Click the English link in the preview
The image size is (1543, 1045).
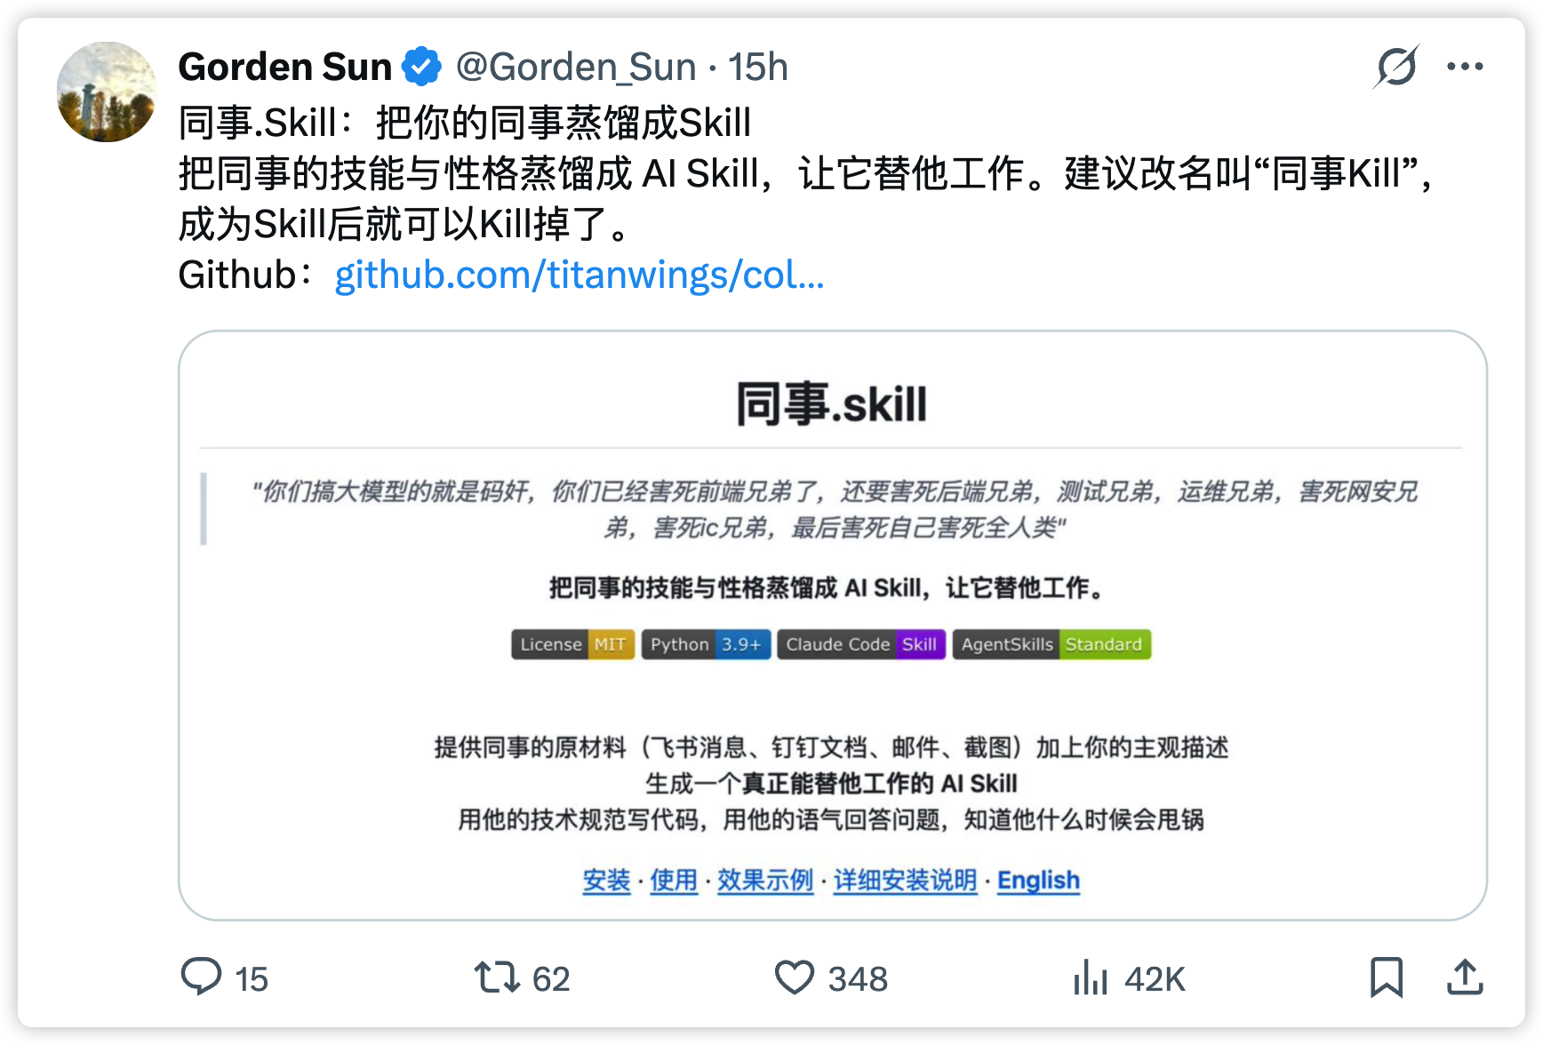pyautogui.click(x=1038, y=881)
